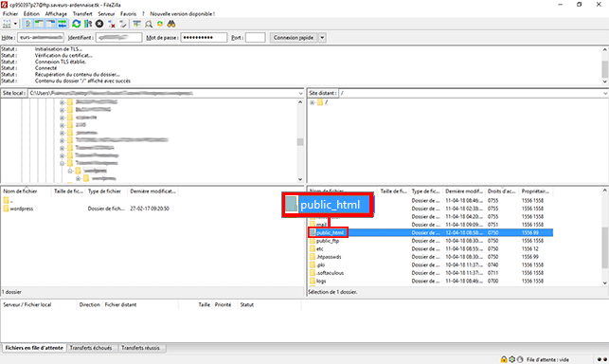Select the / folder in remote tree

[x=323, y=102]
